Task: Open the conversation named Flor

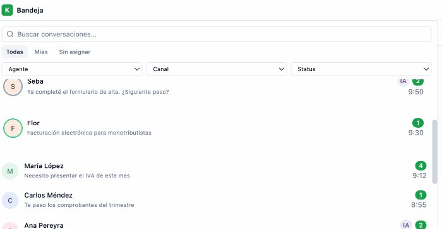Action: (x=33, y=123)
